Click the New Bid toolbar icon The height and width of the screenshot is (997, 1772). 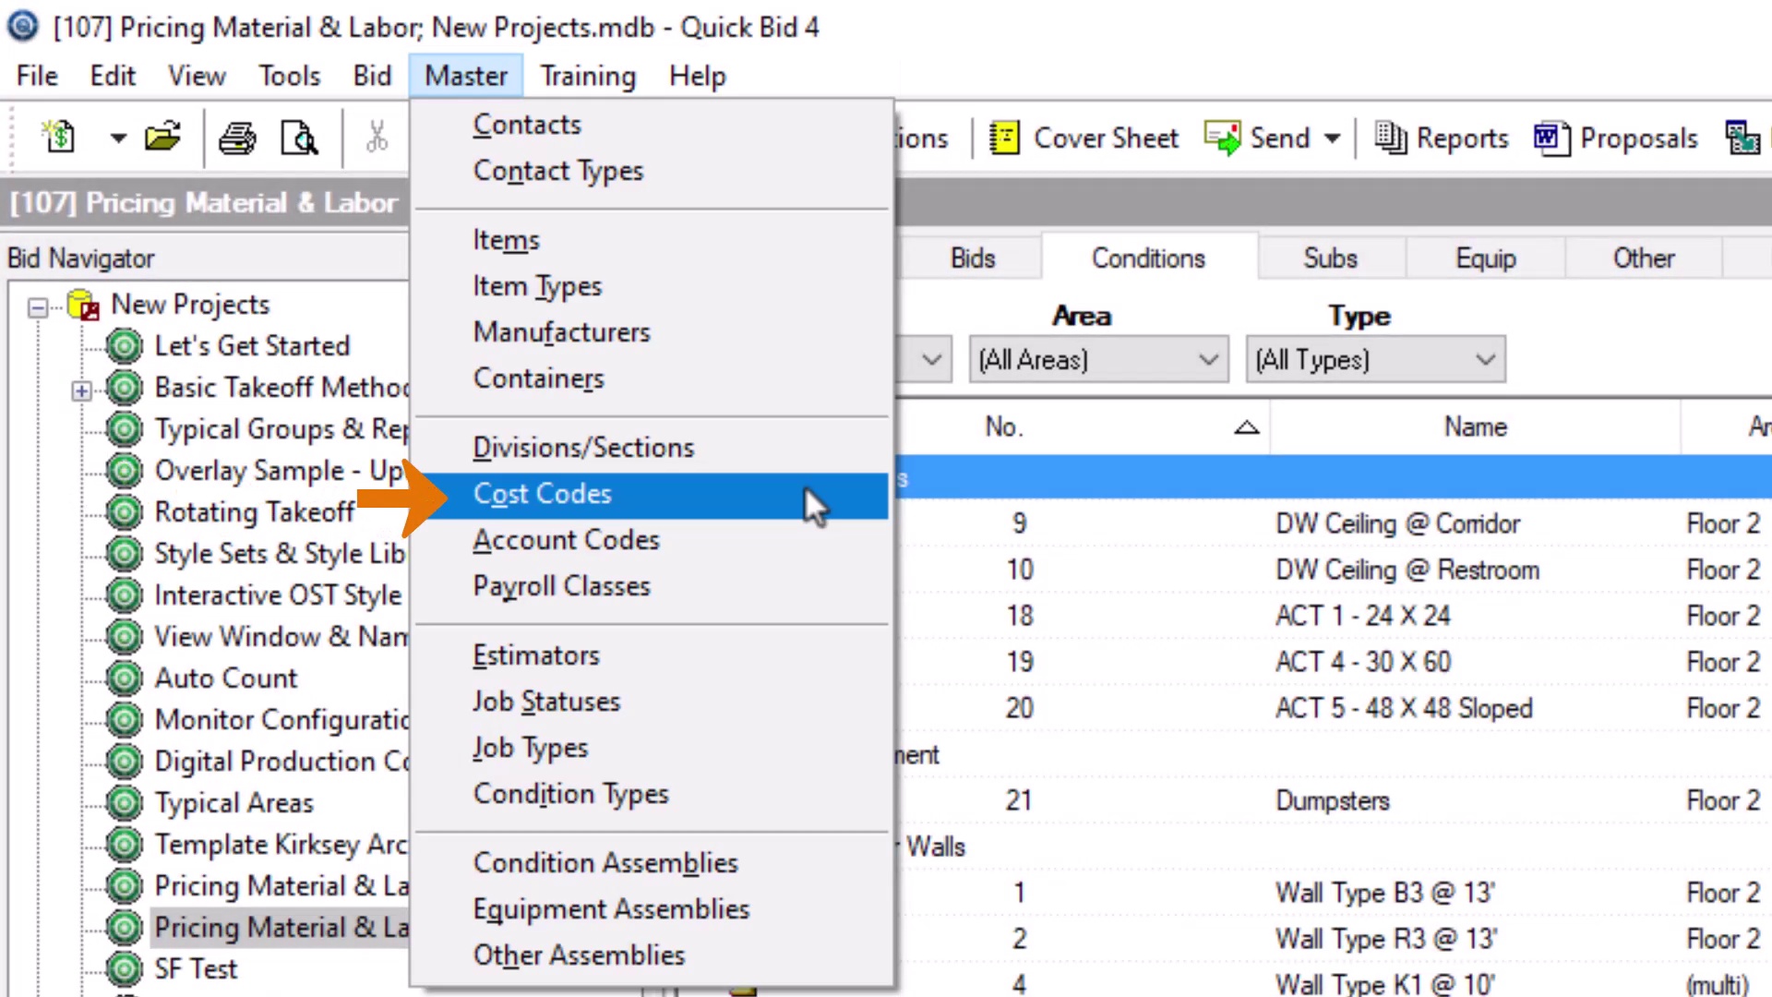click(x=59, y=138)
